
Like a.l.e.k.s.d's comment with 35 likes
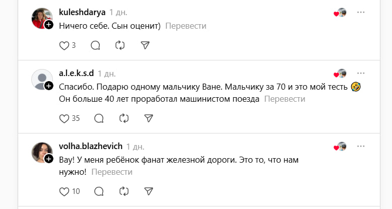tap(64, 118)
